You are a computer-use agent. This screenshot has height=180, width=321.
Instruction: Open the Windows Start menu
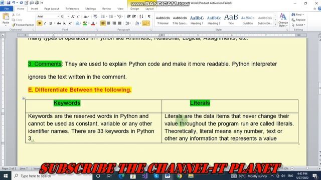6,175
